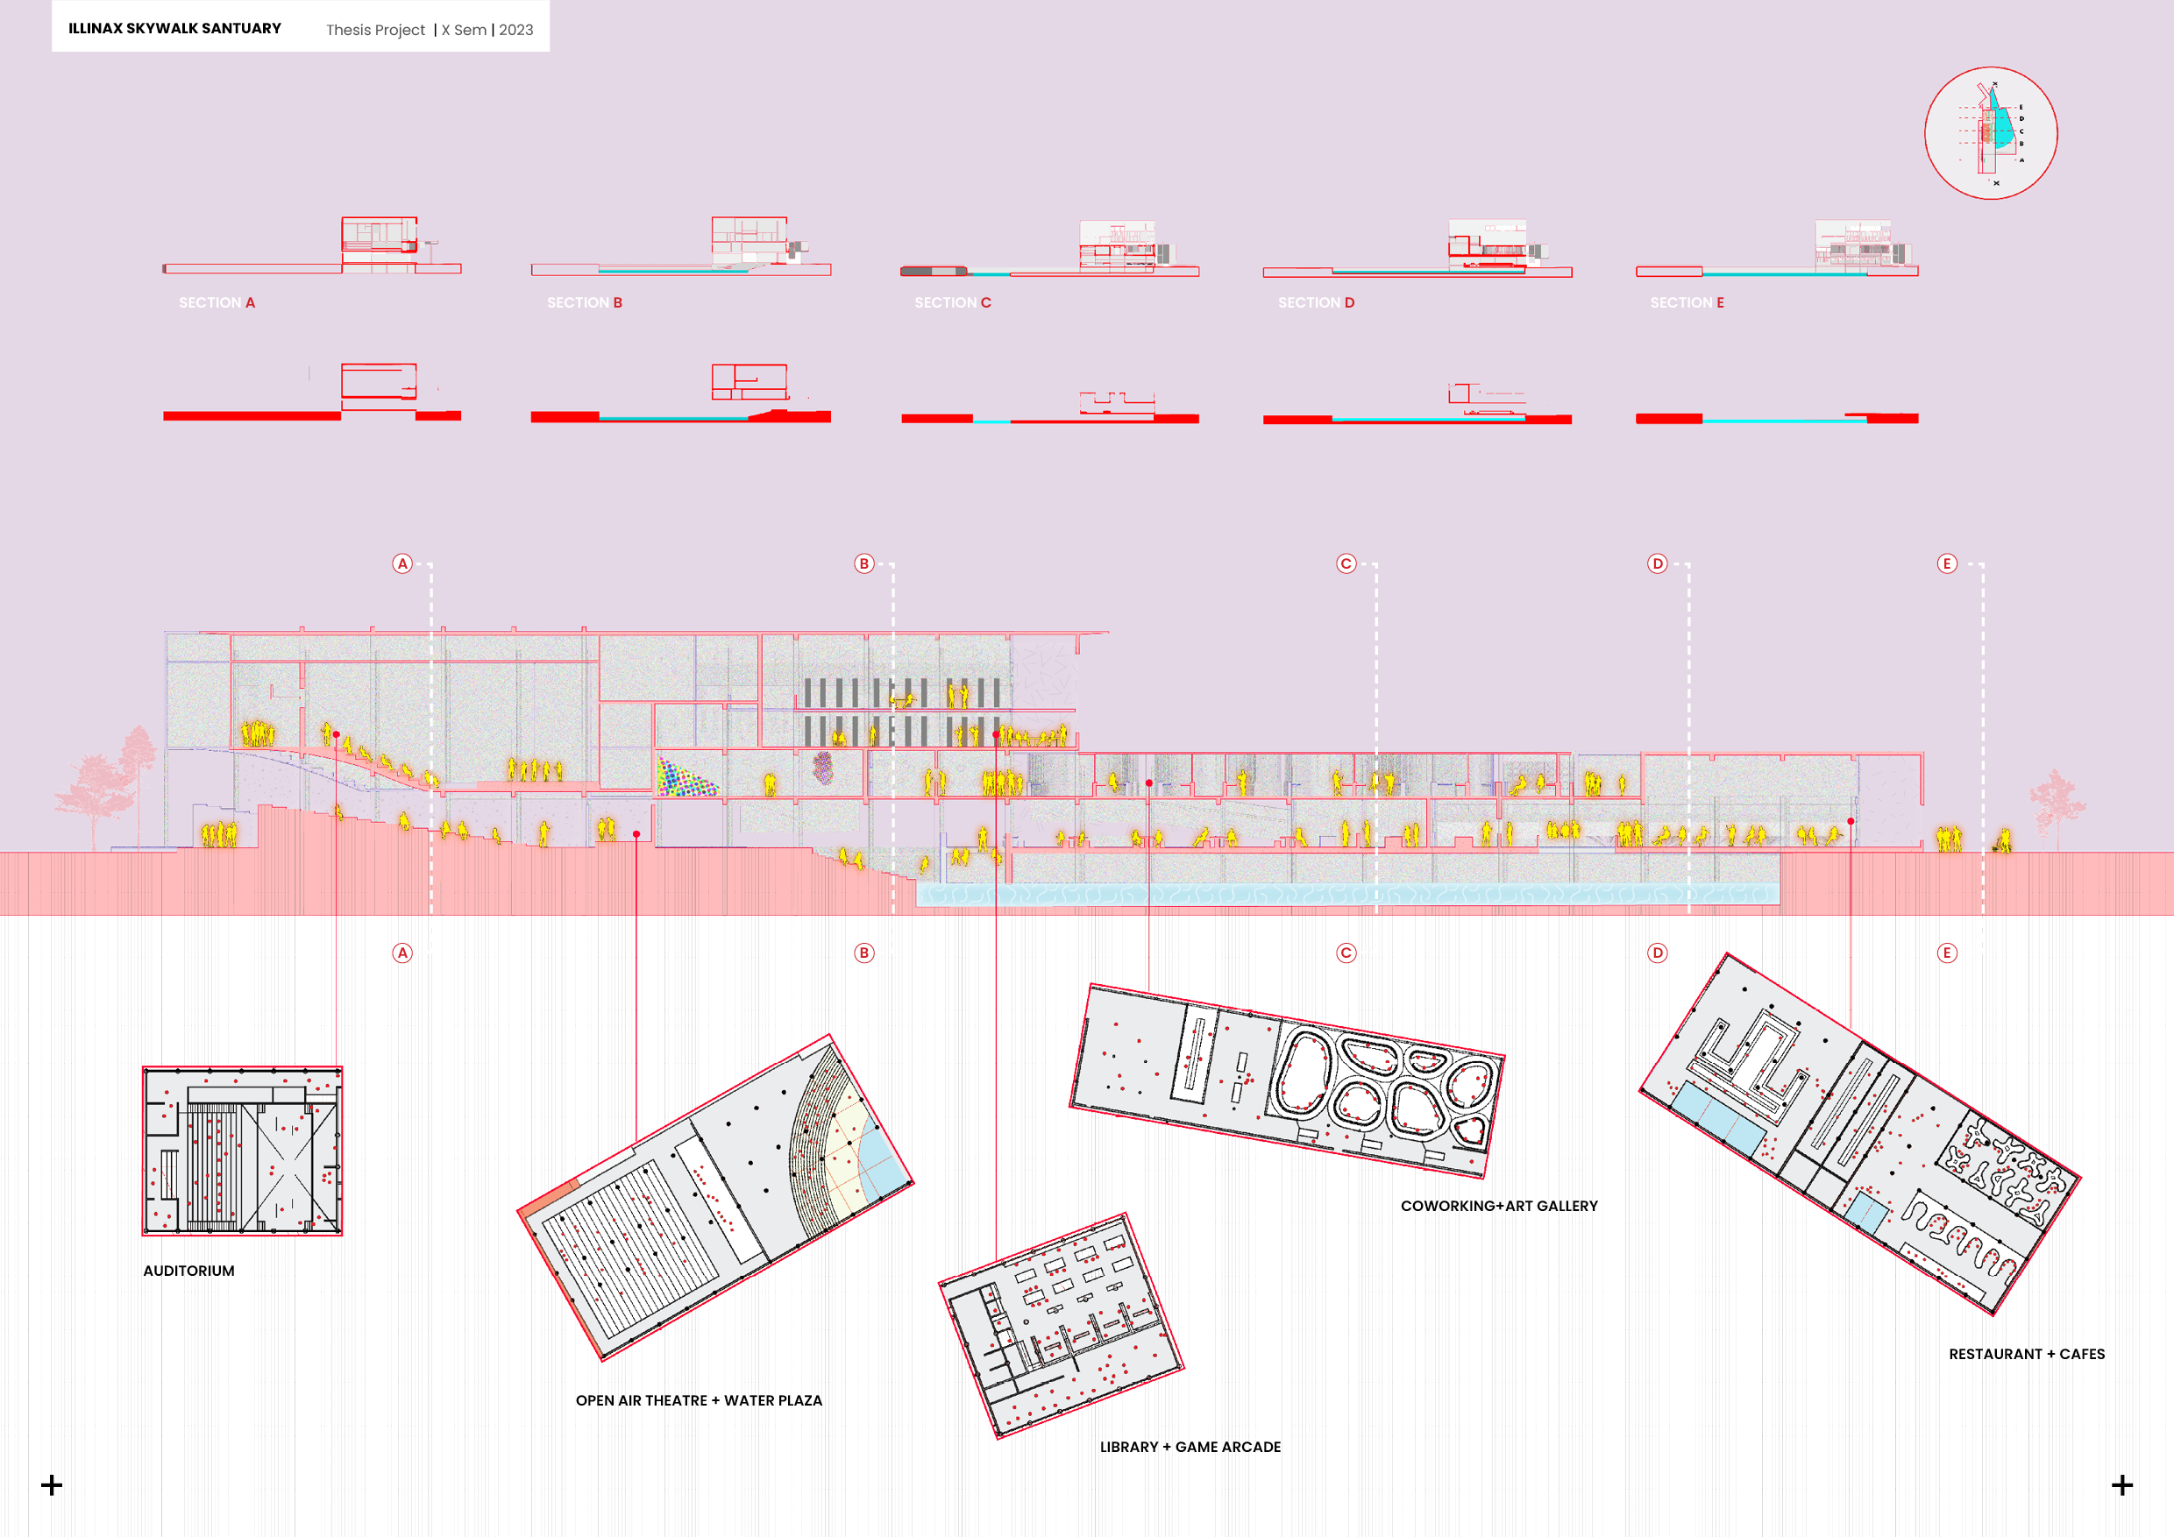The image size is (2174, 1537).
Task: Click the lower circled E section marker
Action: [1947, 953]
